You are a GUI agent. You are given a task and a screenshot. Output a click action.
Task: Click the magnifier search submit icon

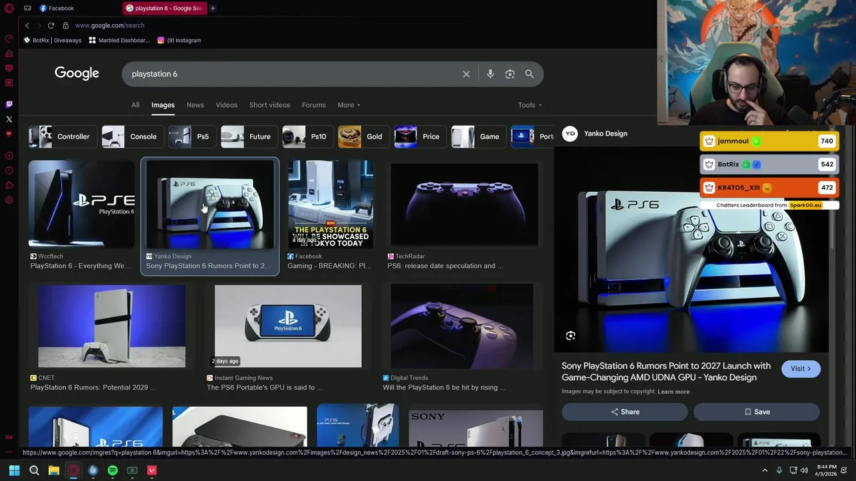[530, 74]
